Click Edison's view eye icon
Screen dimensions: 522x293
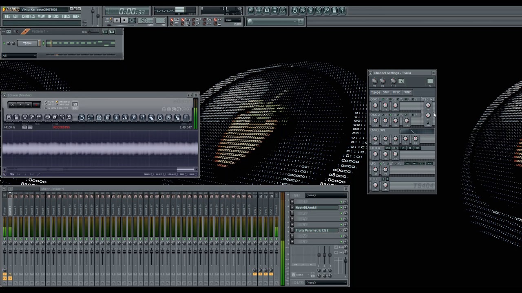click(x=47, y=118)
